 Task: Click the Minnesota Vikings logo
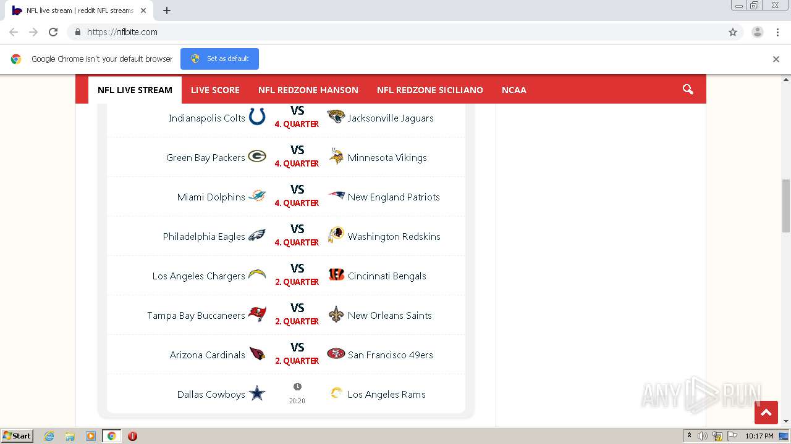pos(336,156)
